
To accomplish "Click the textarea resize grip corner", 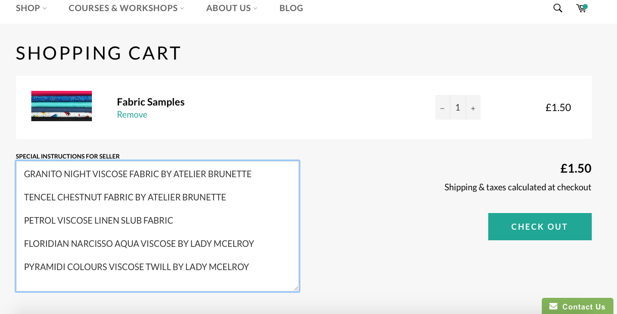I will pyautogui.click(x=296, y=288).
